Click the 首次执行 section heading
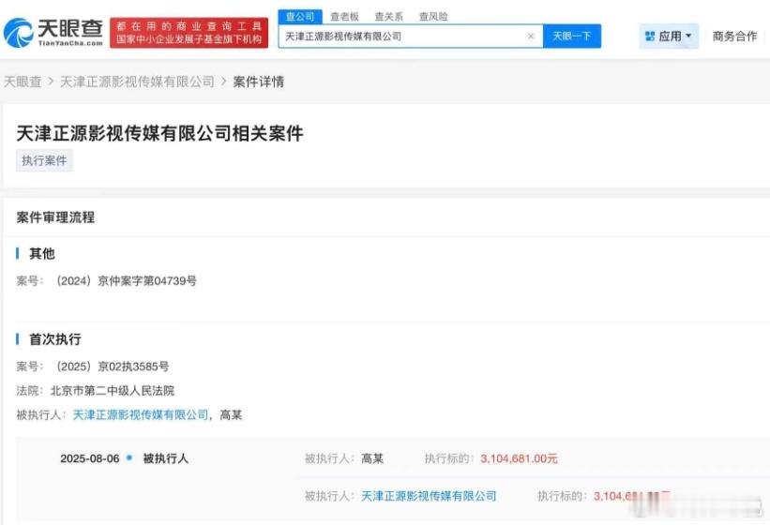The image size is (770, 525). 55,339
